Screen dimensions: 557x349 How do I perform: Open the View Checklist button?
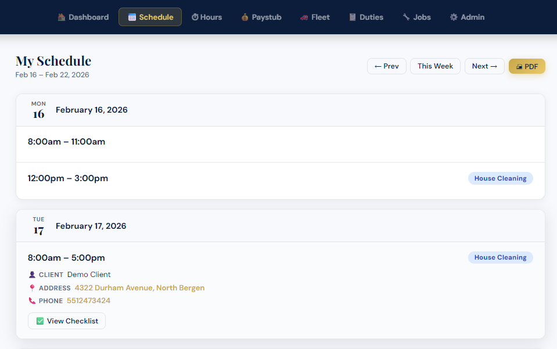pyautogui.click(x=67, y=321)
